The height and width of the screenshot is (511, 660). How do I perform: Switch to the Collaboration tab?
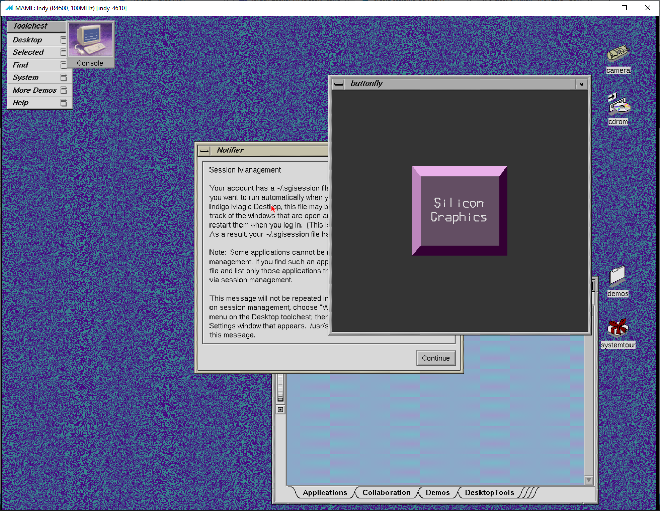(x=386, y=493)
